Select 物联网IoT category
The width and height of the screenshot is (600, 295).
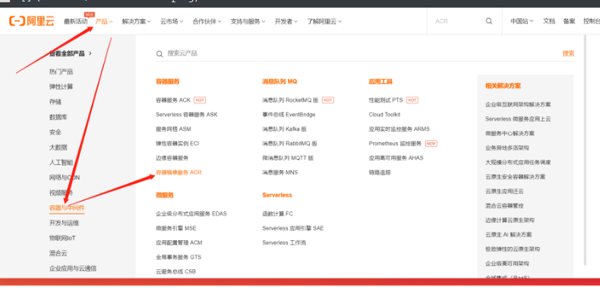coord(62,238)
